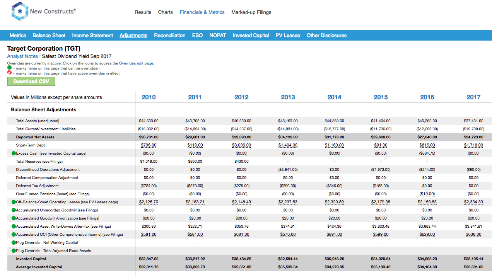This screenshot has height=276, width=492.
Task: Click green override icon beside Accumulated Goodwill Amortization
Action: click(14, 218)
